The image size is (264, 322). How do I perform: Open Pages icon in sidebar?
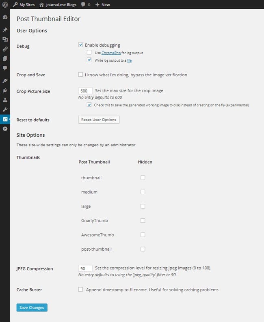coord(5,58)
